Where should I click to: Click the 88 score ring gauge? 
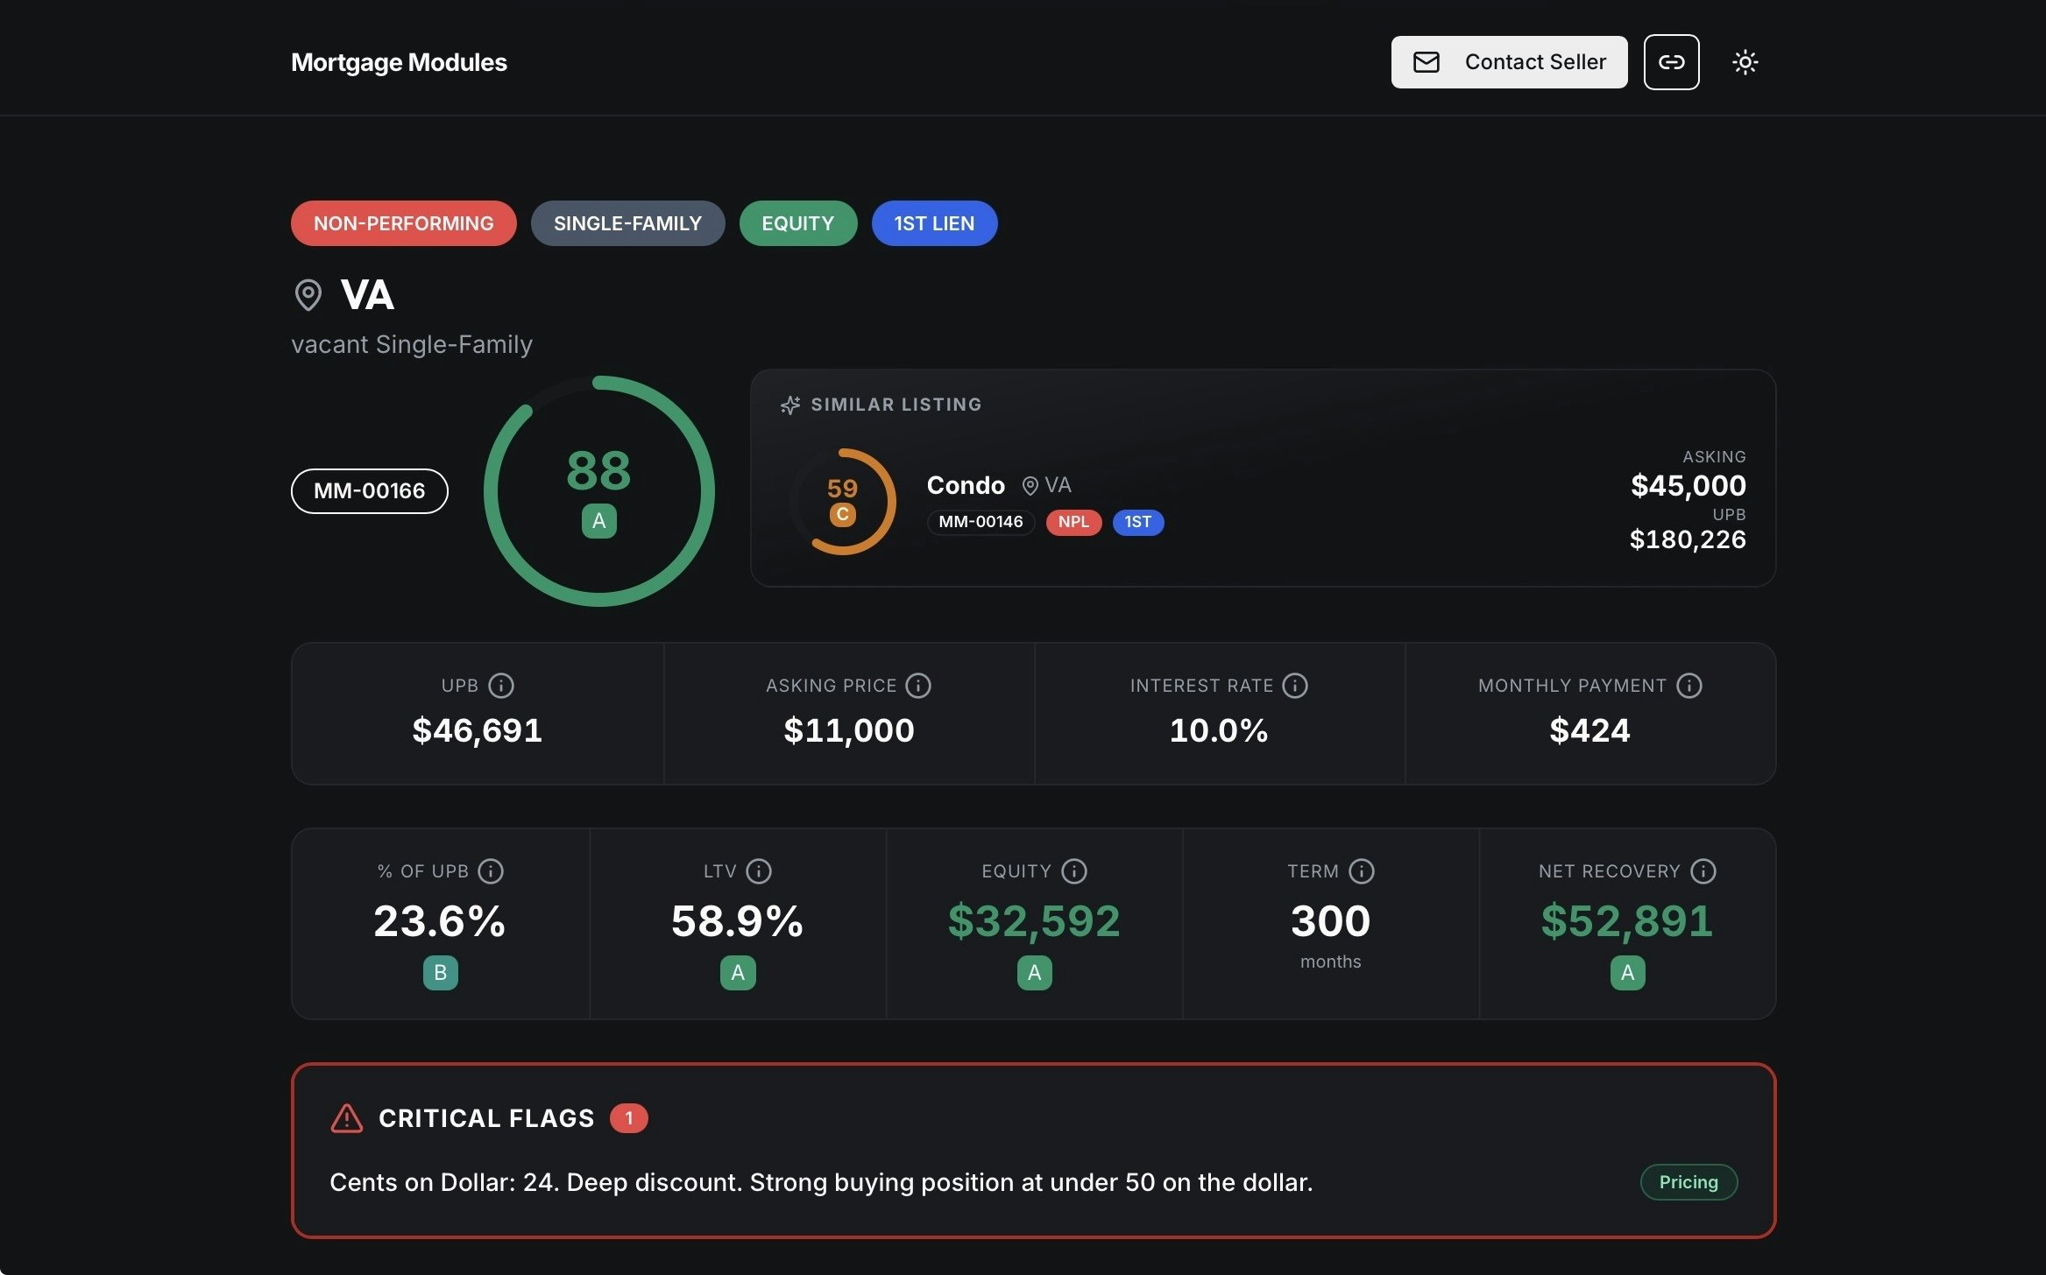599,491
